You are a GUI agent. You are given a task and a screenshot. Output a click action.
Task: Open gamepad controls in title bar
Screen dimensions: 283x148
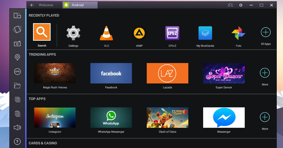click(x=230, y=5)
